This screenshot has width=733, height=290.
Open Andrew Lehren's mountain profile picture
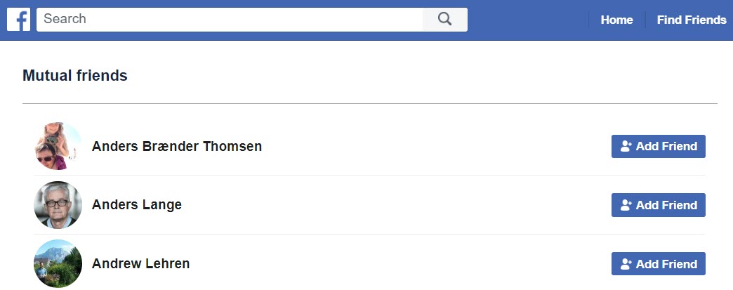[x=58, y=263]
